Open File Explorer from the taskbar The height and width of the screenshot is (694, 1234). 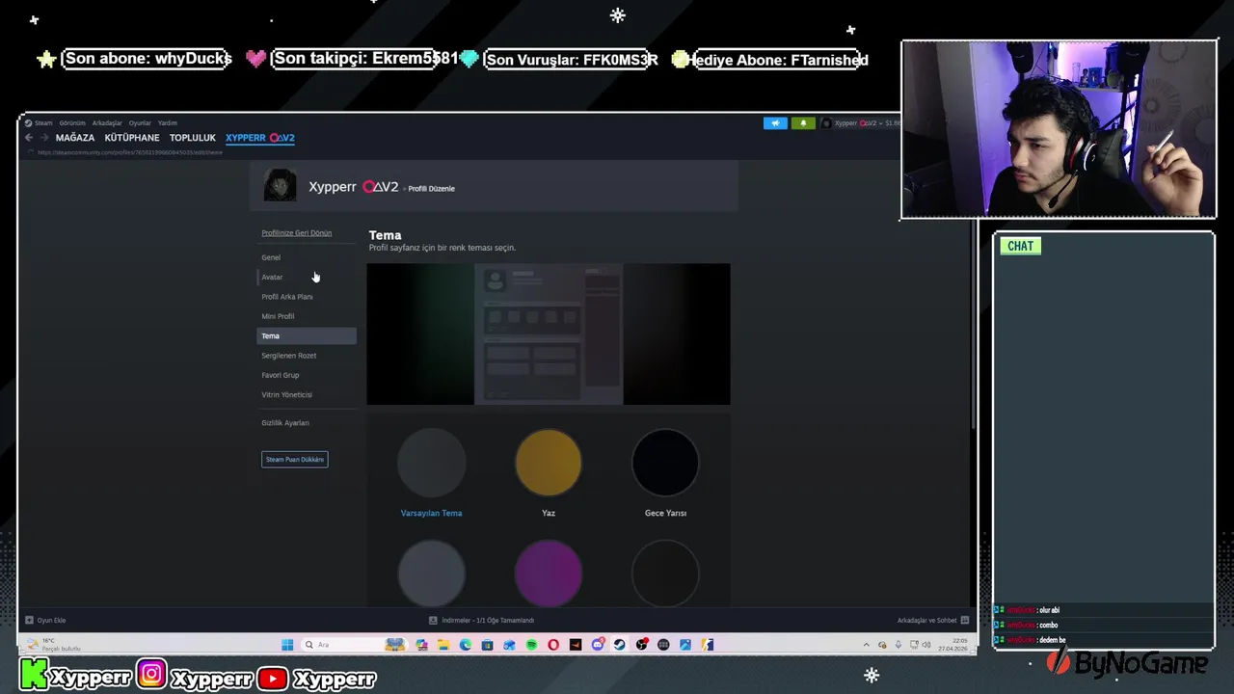pyautogui.click(x=443, y=645)
